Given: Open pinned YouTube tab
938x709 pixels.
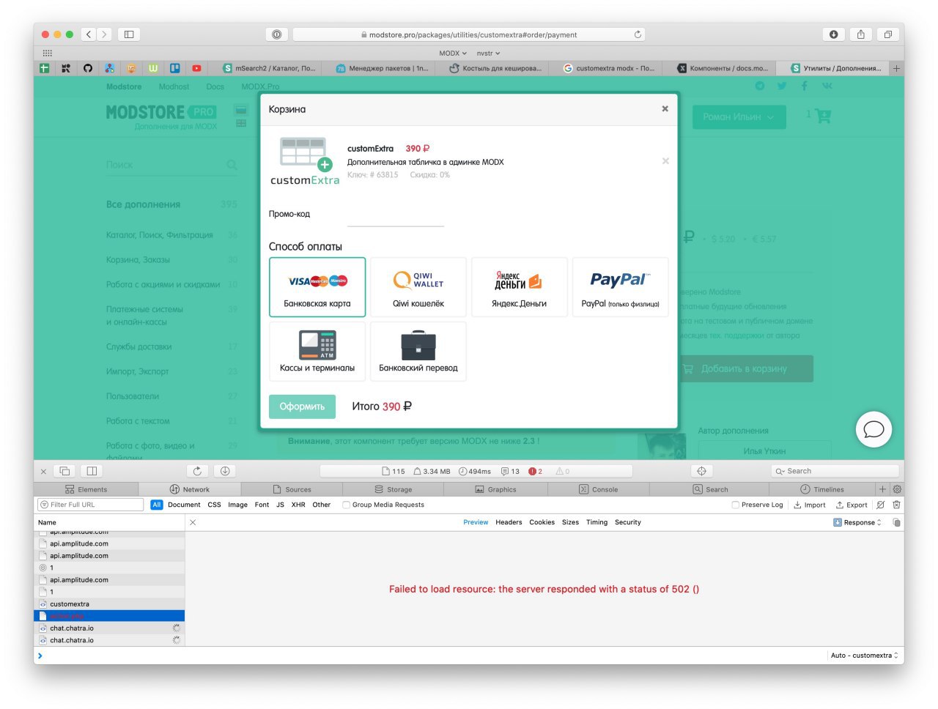Looking at the screenshot, I should (196, 68).
